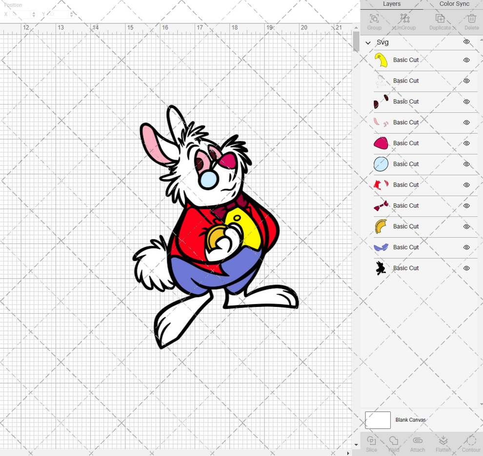Viewport: 483px width, 456px height.
Task: Open the Contour tool
Action: (470, 443)
